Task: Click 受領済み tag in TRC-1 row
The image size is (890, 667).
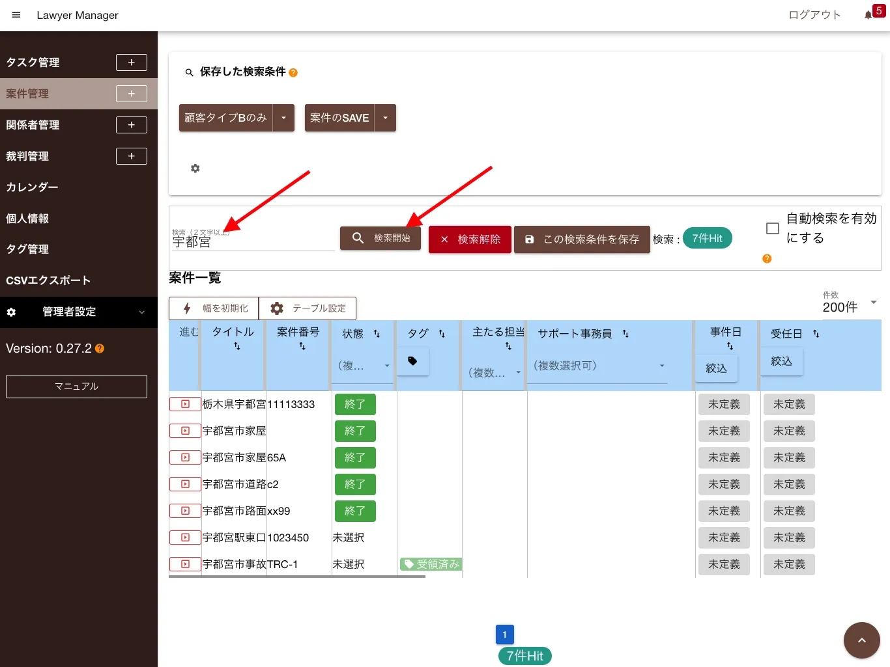Action: (431, 564)
